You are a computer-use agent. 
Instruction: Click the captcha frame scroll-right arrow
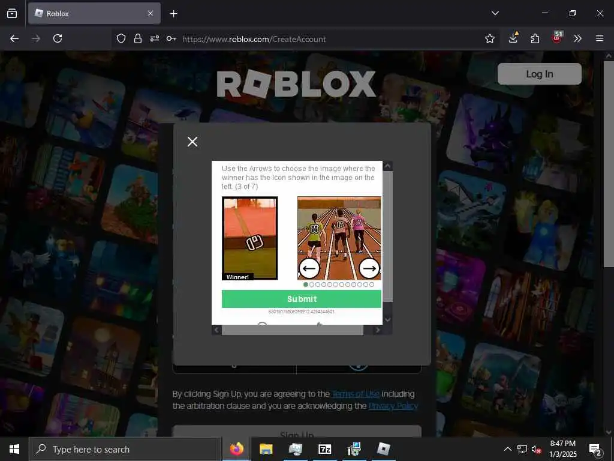pyautogui.click(x=378, y=330)
